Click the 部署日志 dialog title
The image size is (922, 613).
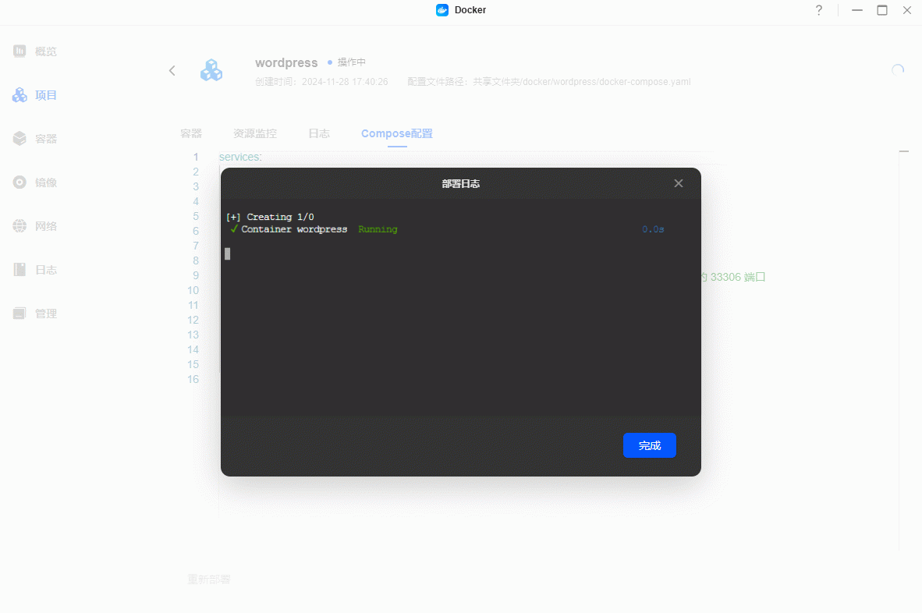(x=460, y=184)
